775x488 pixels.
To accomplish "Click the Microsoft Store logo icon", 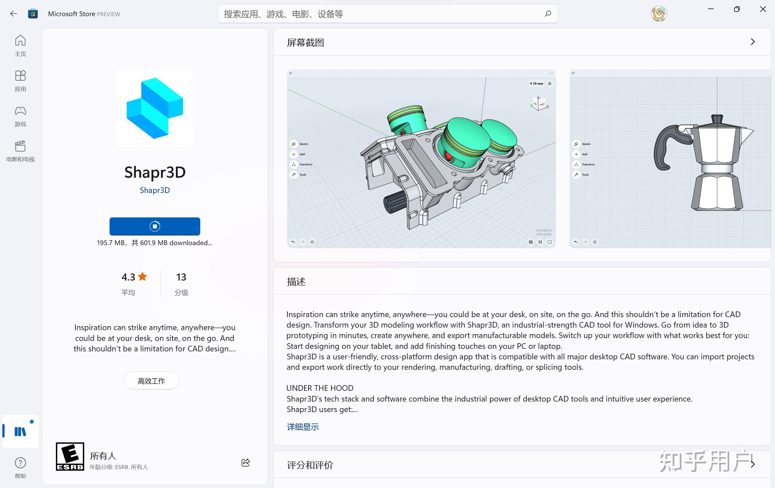I will coord(33,14).
